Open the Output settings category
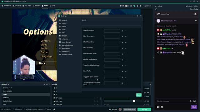 62,26
